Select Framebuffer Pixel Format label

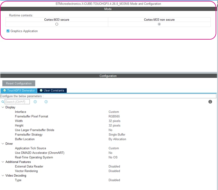coord(31,116)
